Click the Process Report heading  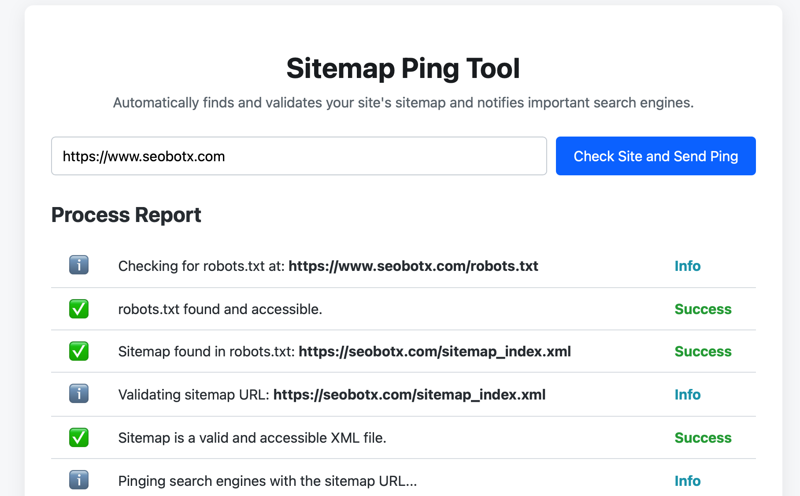click(126, 215)
